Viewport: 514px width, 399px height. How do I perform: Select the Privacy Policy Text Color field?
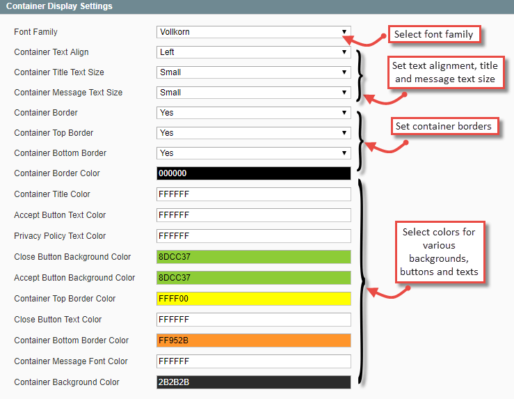coord(254,236)
